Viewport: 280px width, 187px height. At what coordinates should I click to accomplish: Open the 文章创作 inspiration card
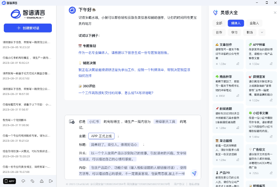(228, 54)
